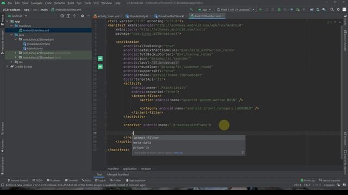Image resolution: width=348 pixels, height=195 pixels.
Task: Open the Event Log tool window
Action: 307,180
